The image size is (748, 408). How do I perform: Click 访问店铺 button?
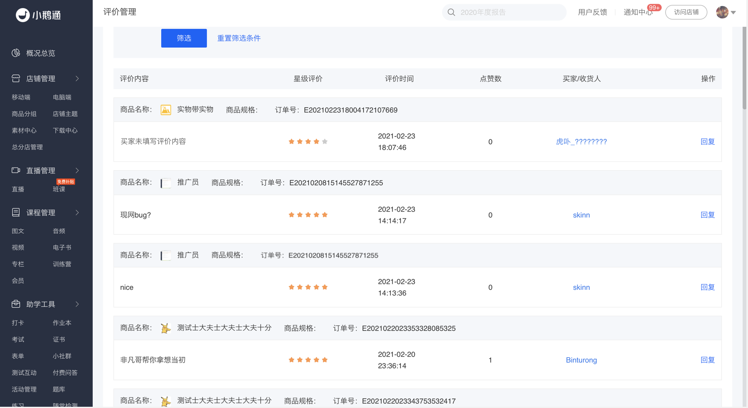[686, 12]
